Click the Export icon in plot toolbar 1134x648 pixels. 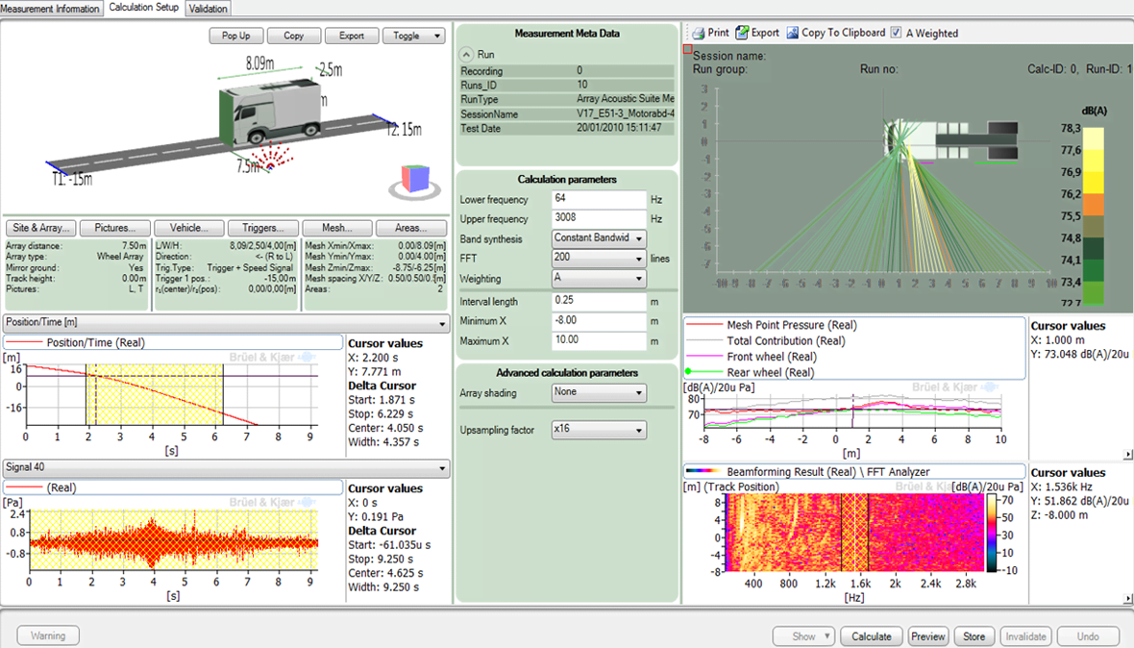coord(742,33)
